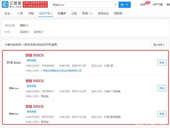Filter results by 商标(3) scope
Image resolution: width=170 pixels, height=128 pixels.
click(24, 25)
